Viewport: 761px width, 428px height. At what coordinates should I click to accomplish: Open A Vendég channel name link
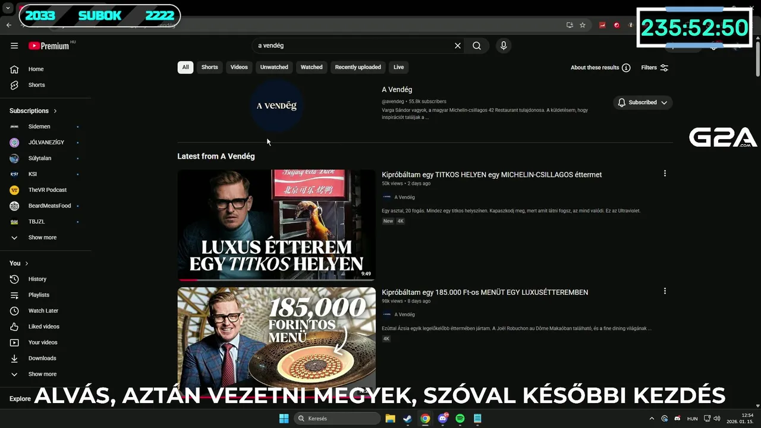[x=397, y=90]
